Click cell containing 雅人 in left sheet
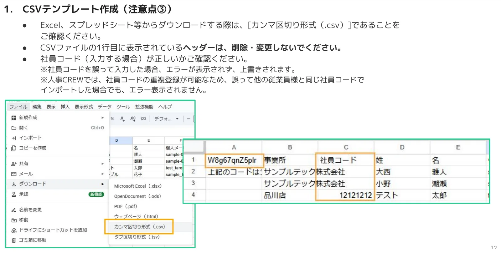The width and height of the screenshot is (501, 253). [x=148, y=154]
